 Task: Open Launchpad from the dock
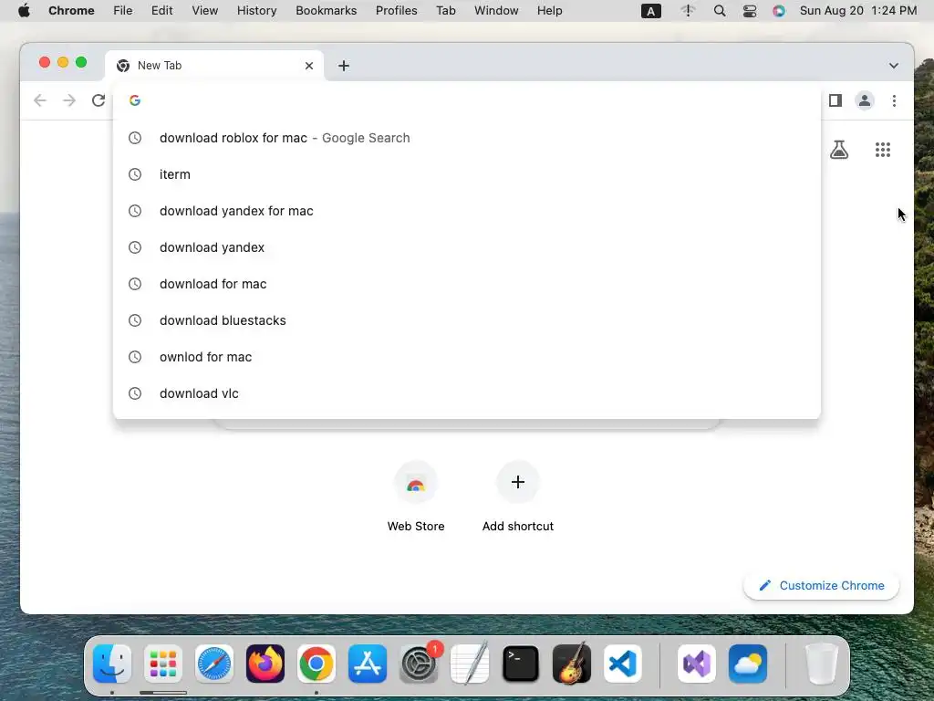(x=163, y=664)
